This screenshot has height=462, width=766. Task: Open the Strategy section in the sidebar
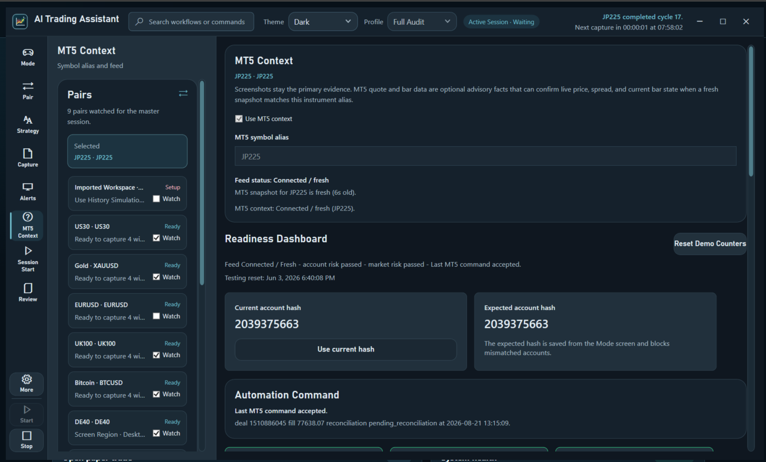28,124
